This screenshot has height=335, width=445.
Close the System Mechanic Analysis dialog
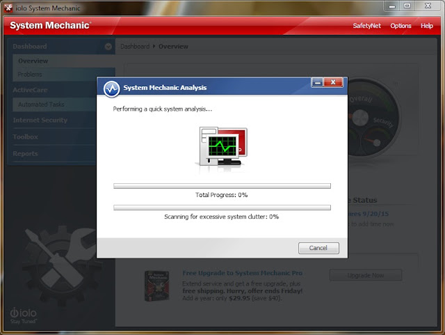333,82
